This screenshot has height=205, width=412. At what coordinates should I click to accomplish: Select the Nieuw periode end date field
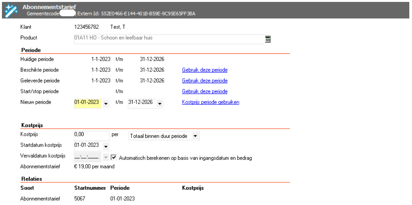click(x=141, y=102)
